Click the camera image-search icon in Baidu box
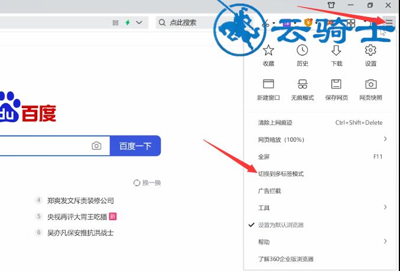The height and width of the screenshot is (271, 400). click(x=96, y=146)
